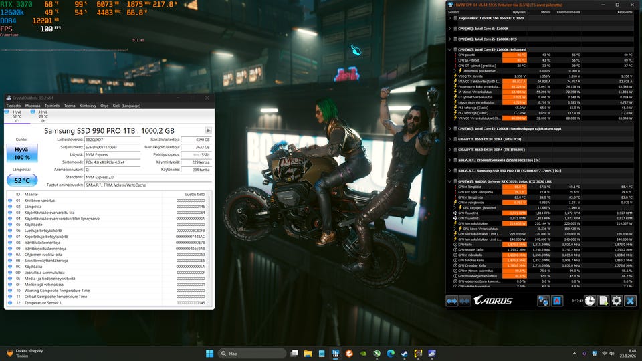Select GPU Hot Spot -lämpötila sensor row
Viewport: 642px width, 361px height.
coord(543,192)
